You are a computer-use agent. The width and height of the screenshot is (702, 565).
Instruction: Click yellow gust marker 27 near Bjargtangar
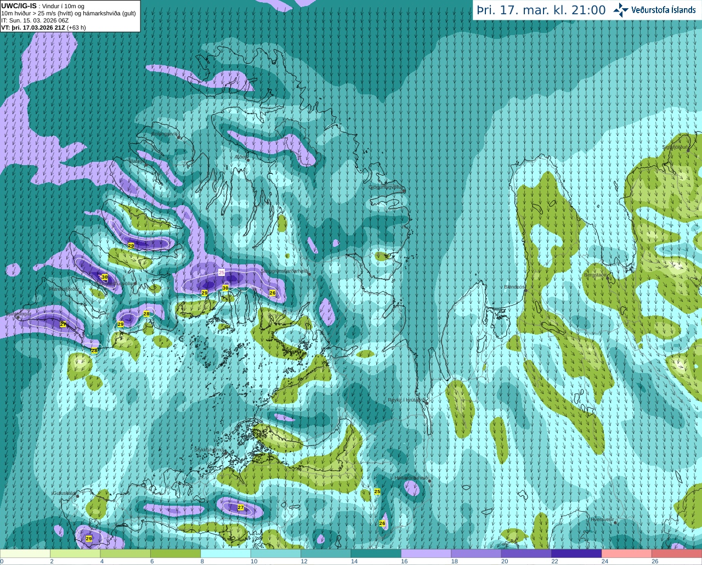63,324
